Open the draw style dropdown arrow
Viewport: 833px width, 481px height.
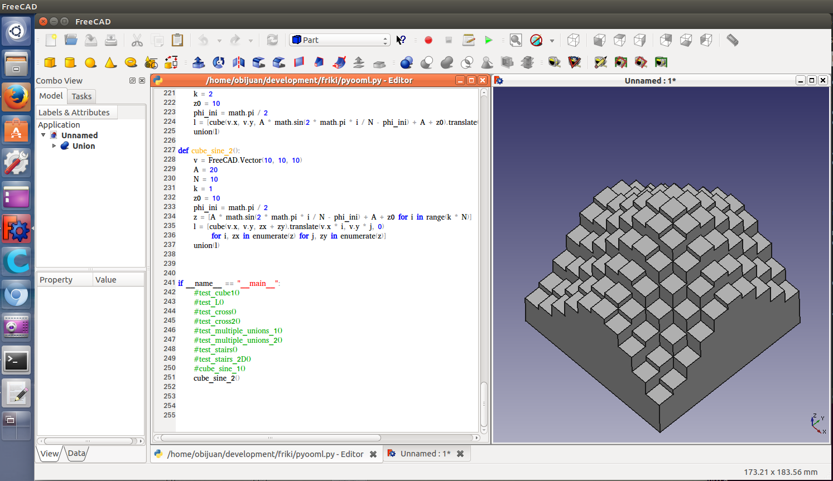point(552,41)
